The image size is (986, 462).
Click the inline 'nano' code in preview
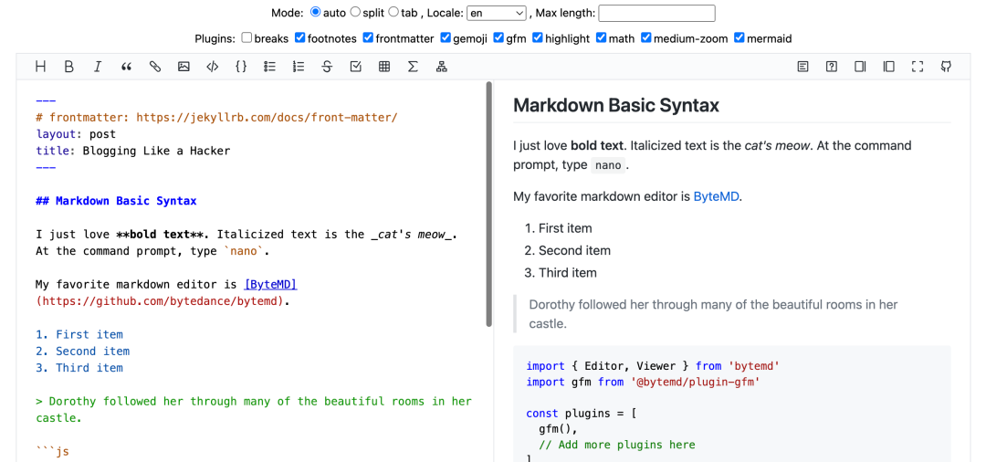tap(608, 166)
